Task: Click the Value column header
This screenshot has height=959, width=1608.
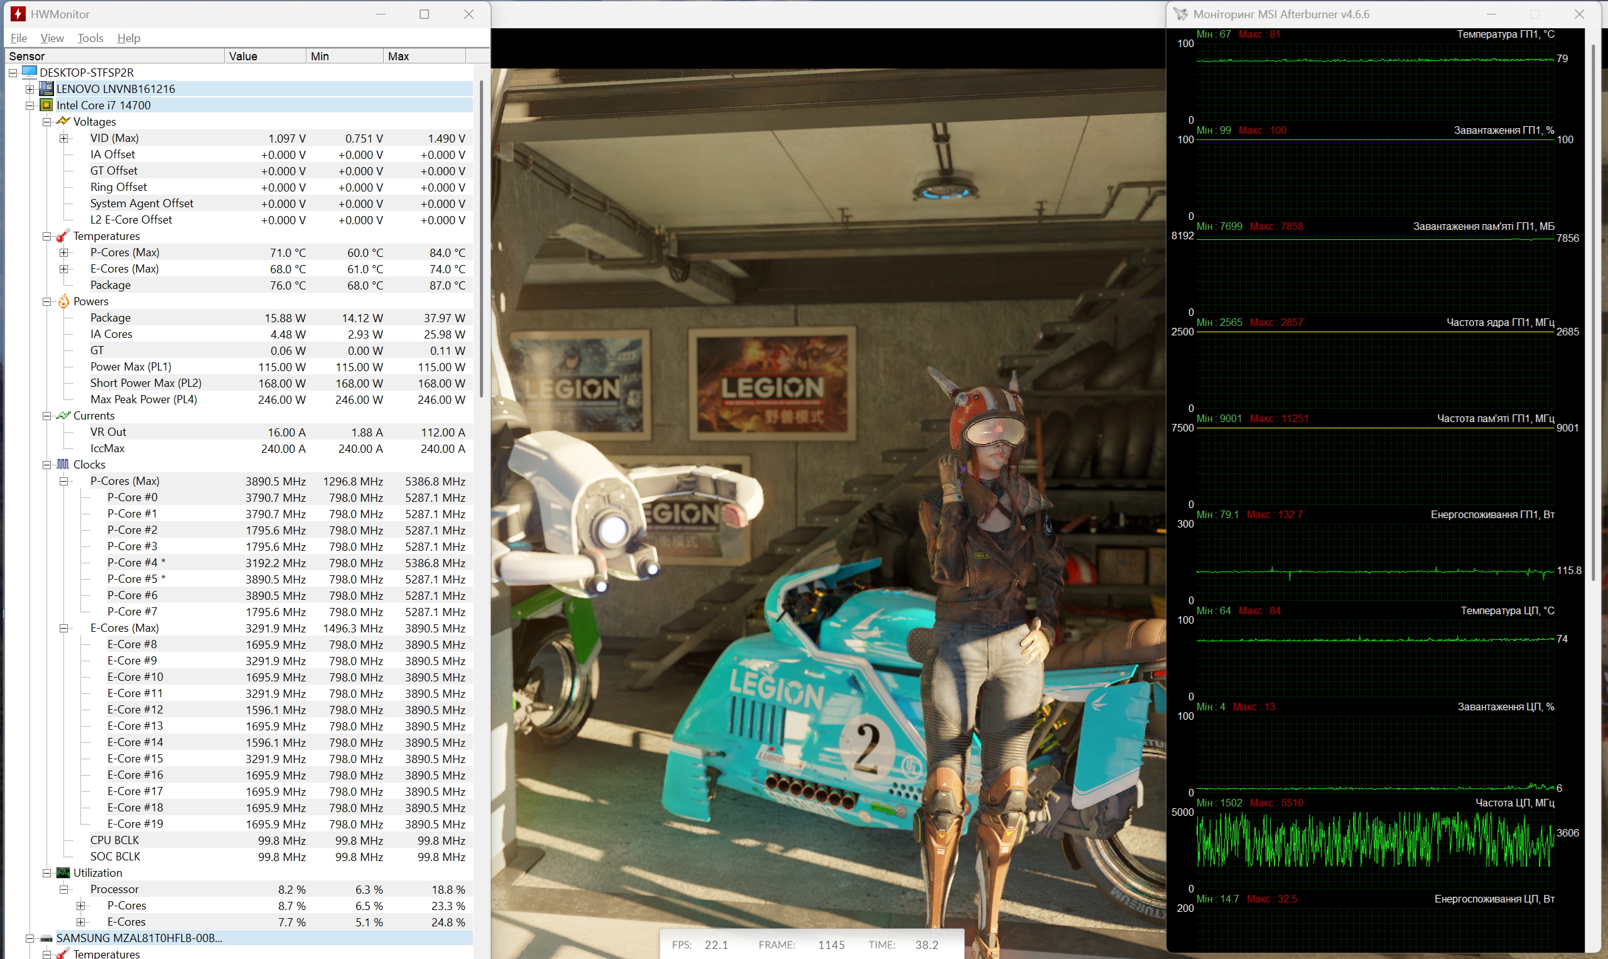Action: point(265,57)
